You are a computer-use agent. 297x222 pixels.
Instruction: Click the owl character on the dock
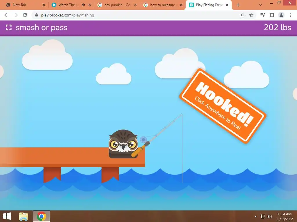coord(123,144)
